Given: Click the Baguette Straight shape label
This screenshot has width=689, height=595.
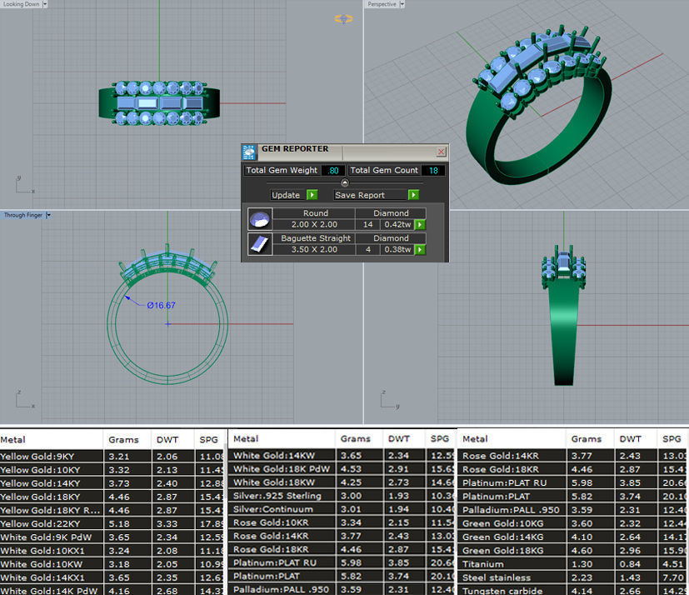Looking at the screenshot, I should point(316,238).
